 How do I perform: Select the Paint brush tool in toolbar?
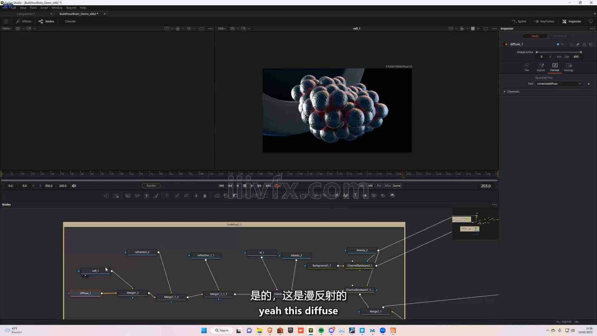(x=156, y=196)
